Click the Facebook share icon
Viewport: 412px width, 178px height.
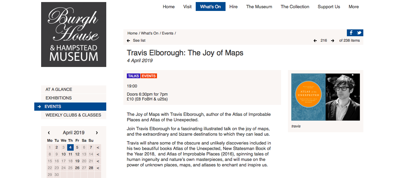tap(351, 33)
